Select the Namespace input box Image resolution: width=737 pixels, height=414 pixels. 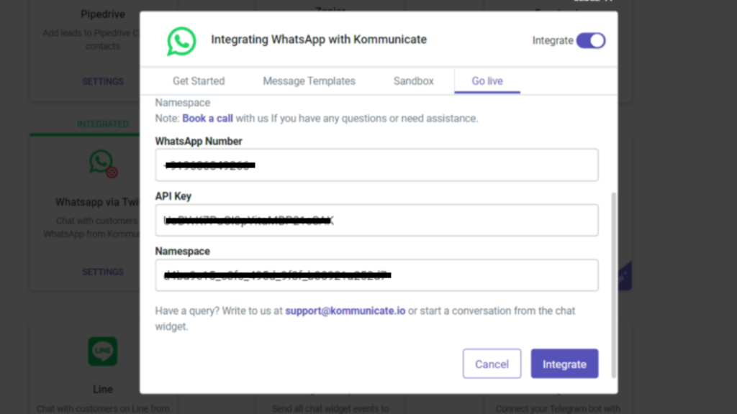[376, 275]
